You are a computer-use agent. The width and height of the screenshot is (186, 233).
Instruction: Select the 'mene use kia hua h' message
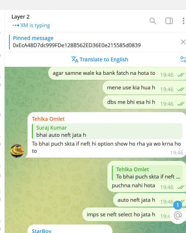144,88
